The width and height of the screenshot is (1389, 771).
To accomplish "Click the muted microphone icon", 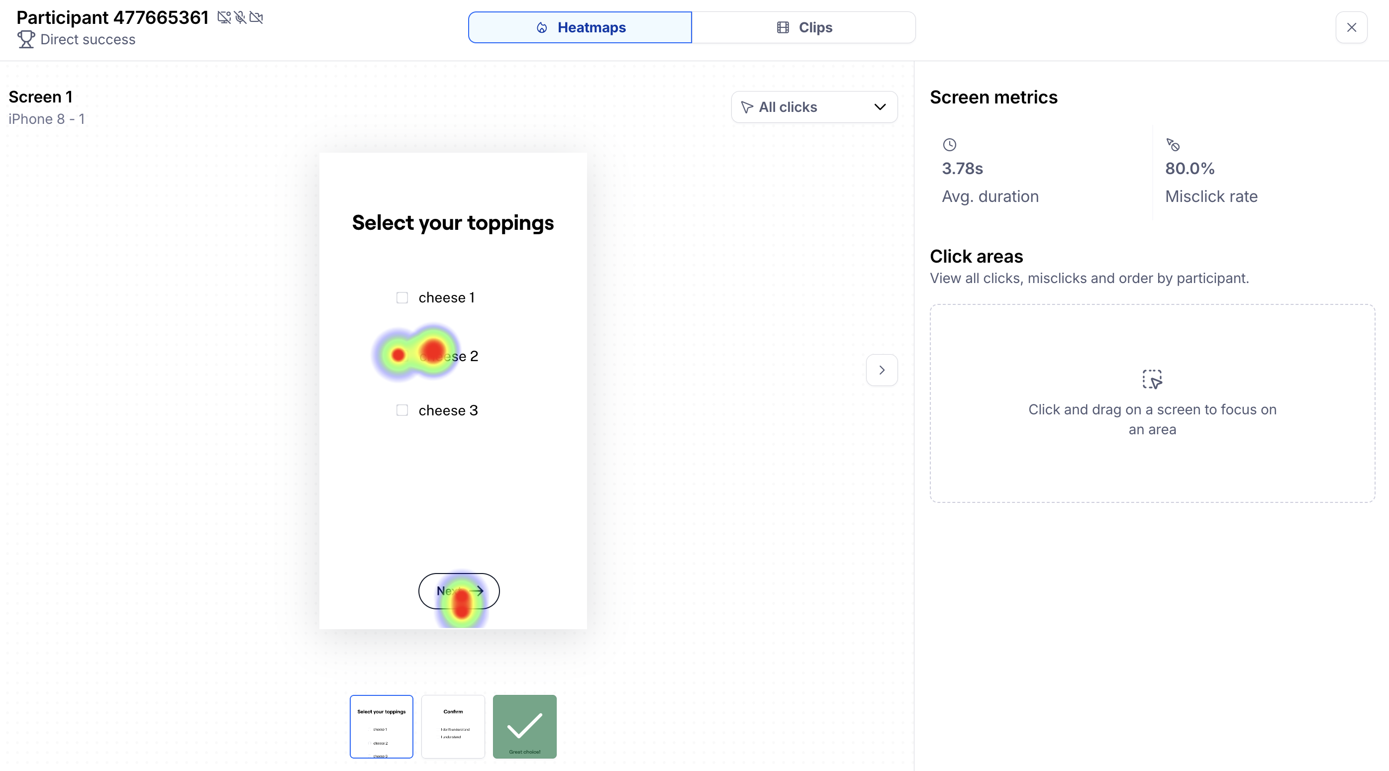I will (240, 18).
